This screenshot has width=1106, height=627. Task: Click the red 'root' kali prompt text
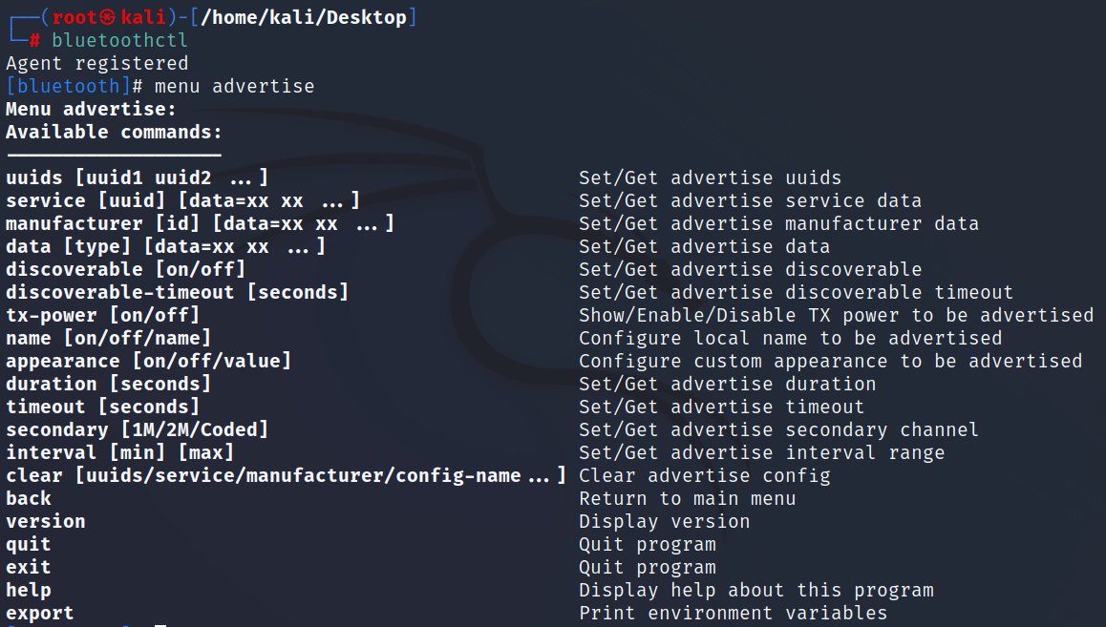click(74, 17)
